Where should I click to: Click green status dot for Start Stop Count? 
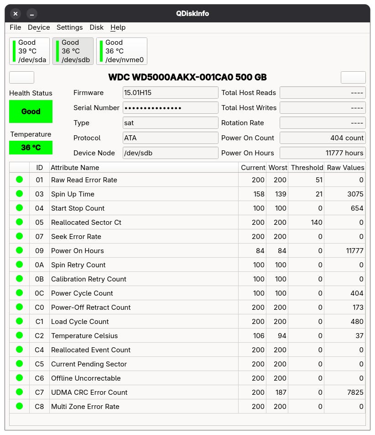(19, 208)
